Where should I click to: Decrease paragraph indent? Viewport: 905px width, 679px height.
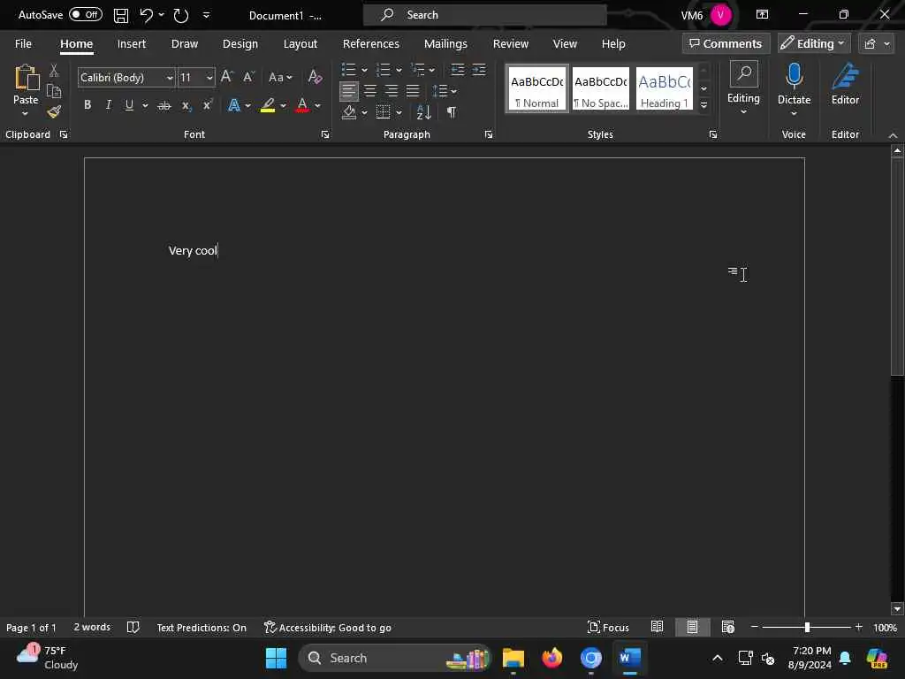point(458,70)
